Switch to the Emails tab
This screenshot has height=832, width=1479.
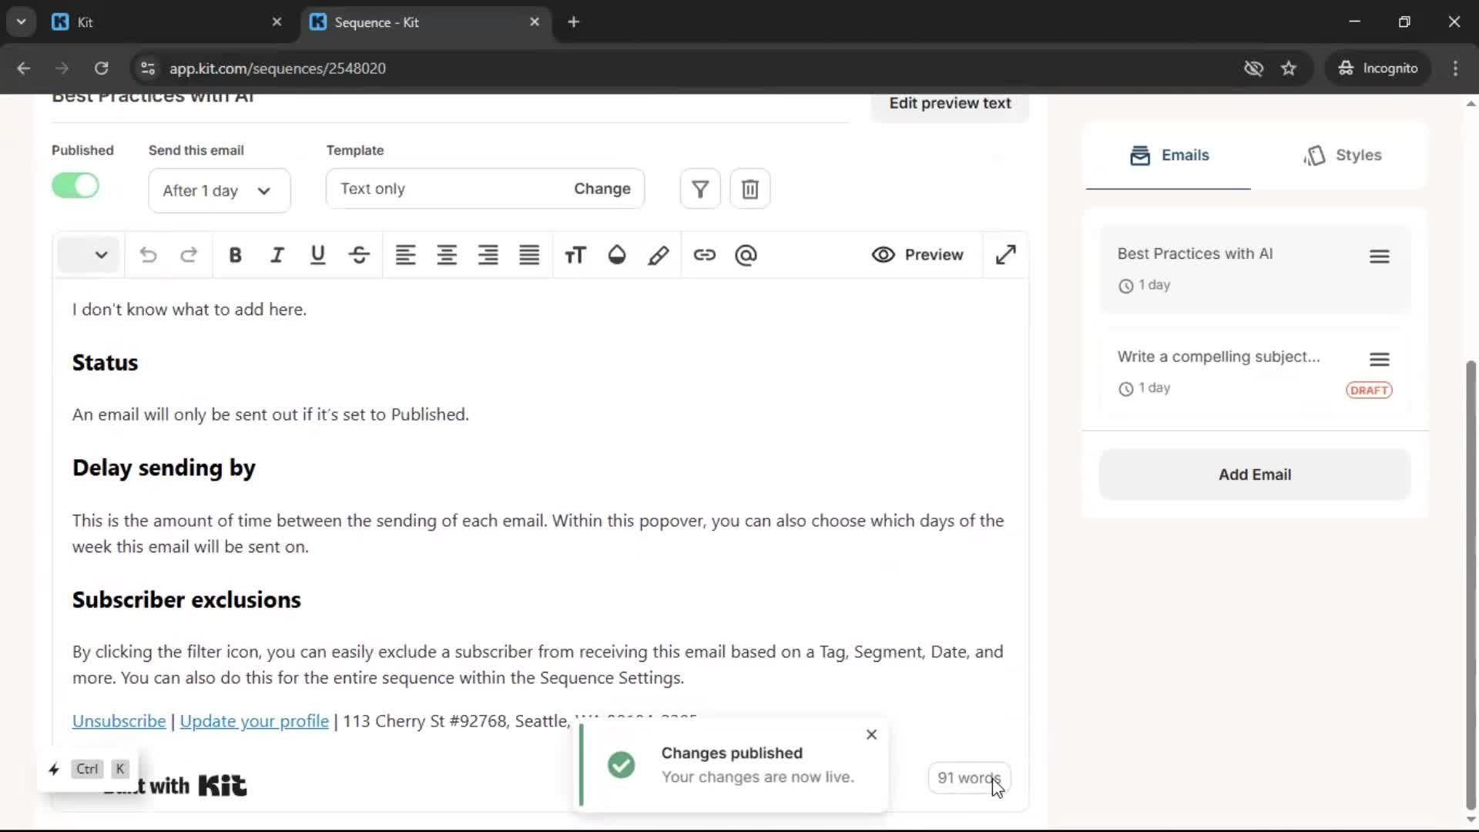[x=1169, y=155]
